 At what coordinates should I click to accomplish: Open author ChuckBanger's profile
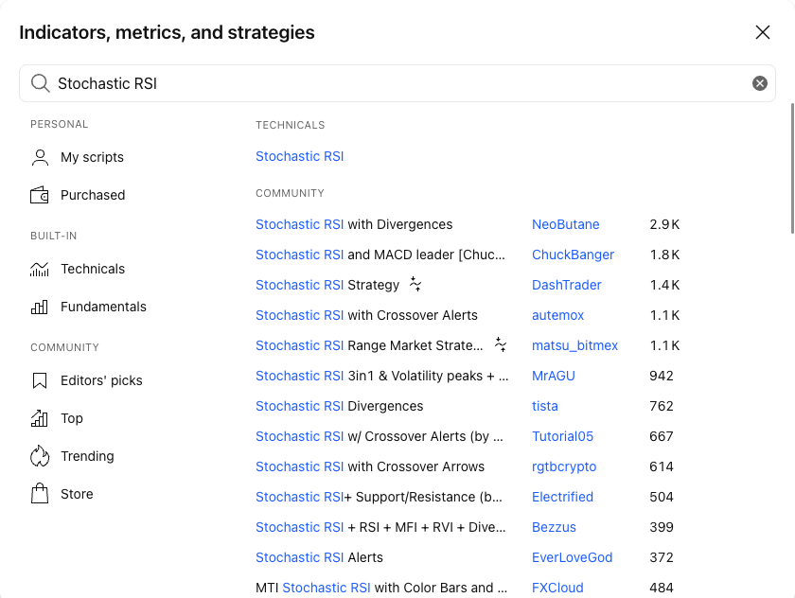(x=573, y=255)
